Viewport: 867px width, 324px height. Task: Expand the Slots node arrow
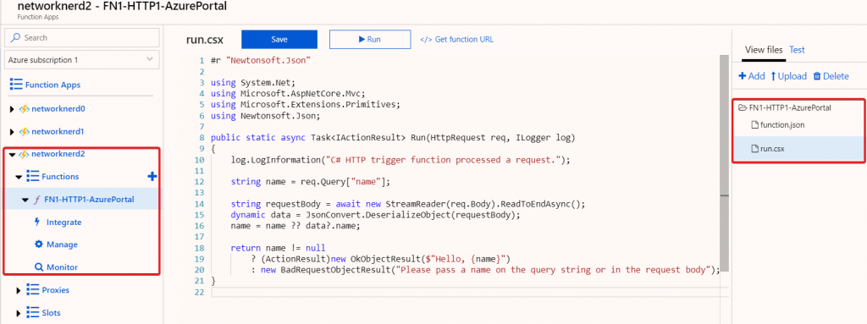[19, 313]
